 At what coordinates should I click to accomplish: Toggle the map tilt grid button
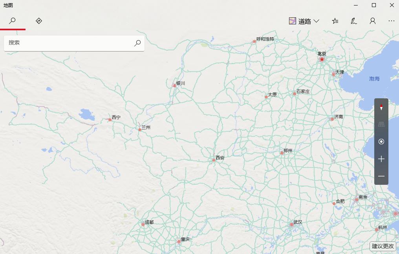381,124
